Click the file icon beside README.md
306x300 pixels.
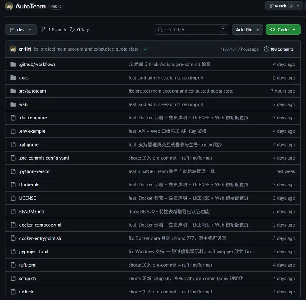tap(13, 212)
